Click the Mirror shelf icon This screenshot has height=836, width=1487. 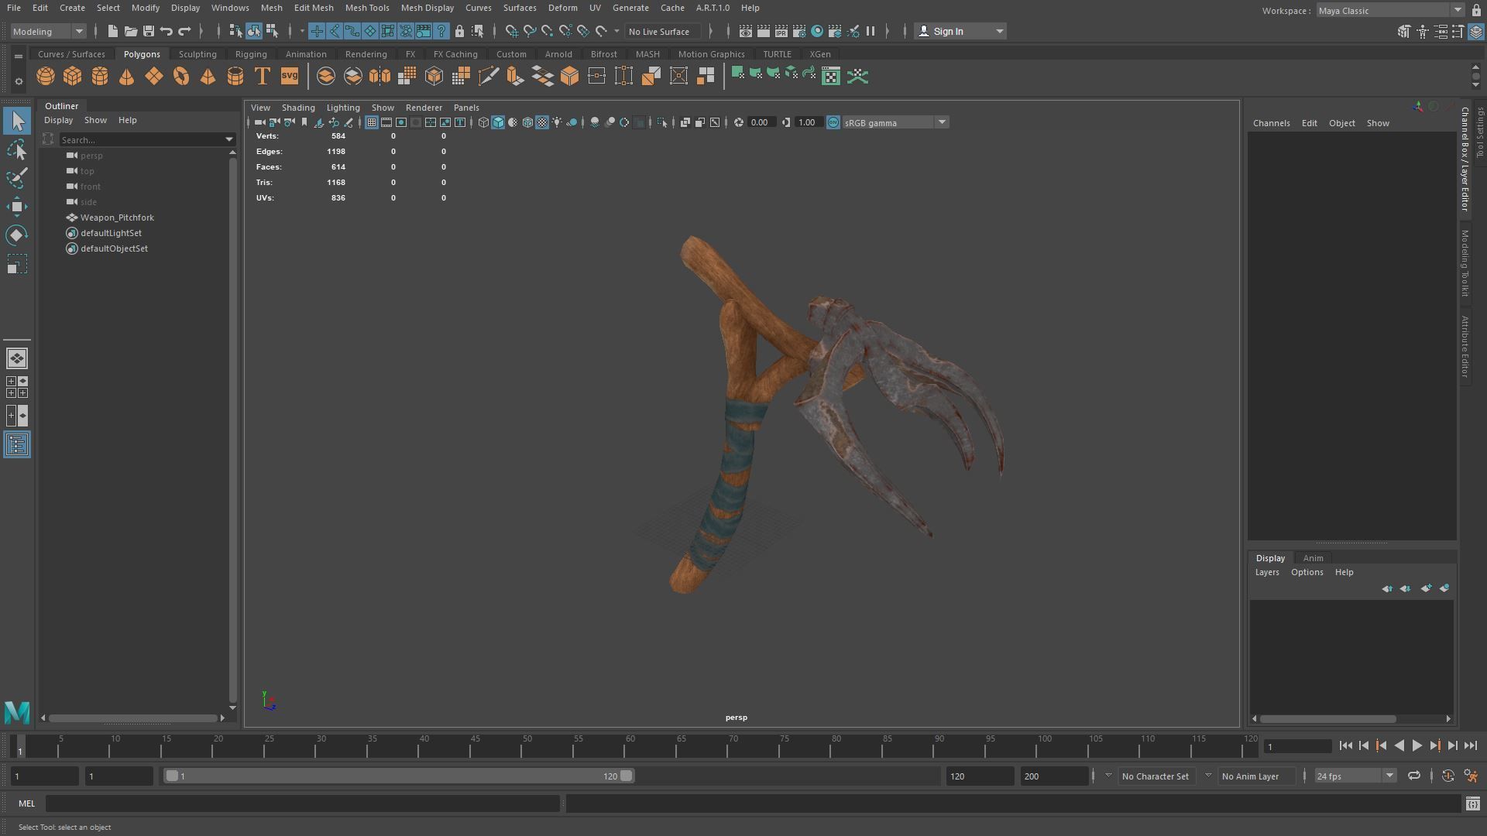pyautogui.click(x=379, y=76)
